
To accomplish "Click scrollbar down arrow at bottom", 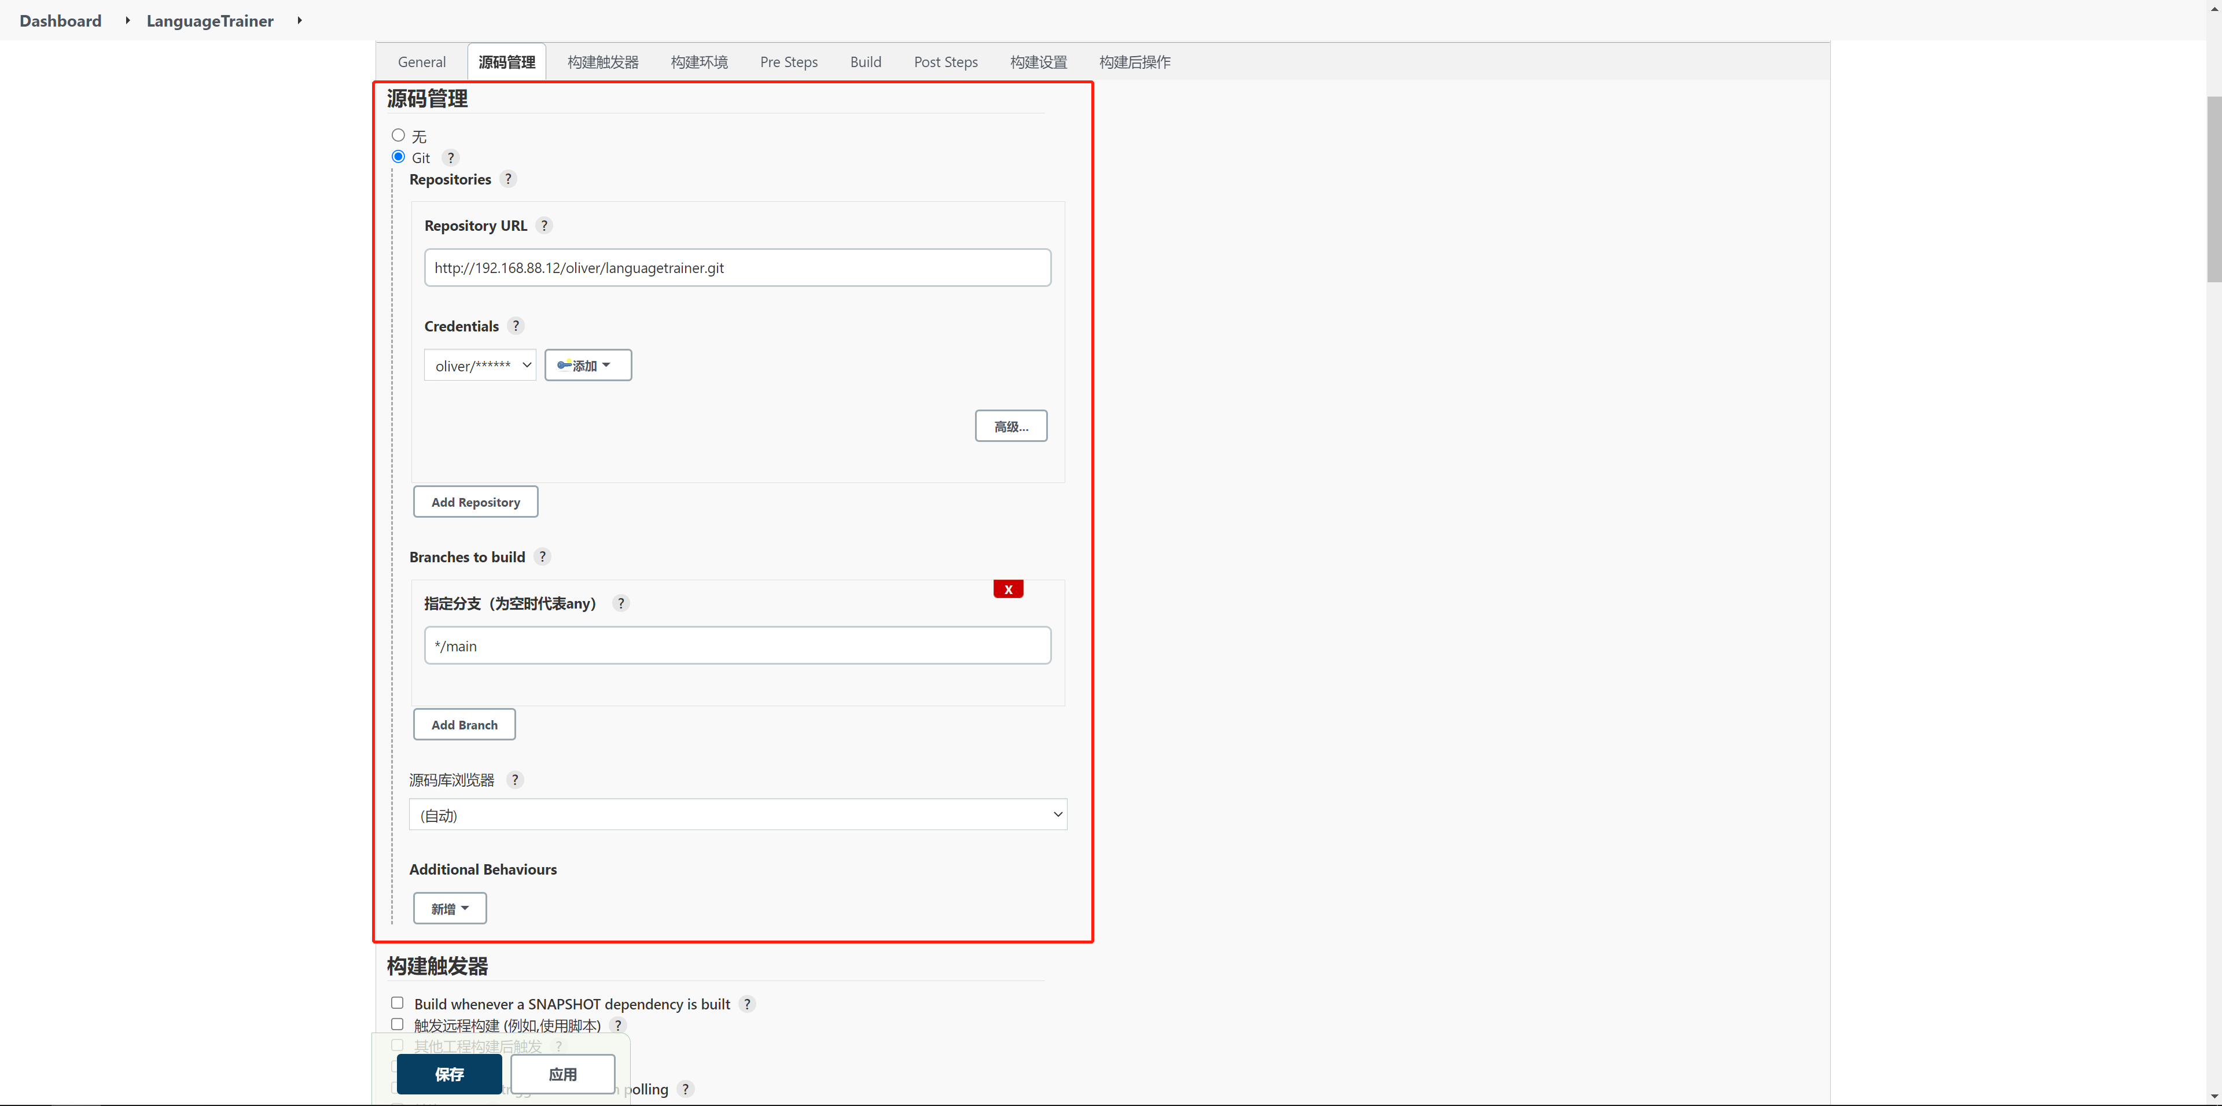I will (2214, 1097).
